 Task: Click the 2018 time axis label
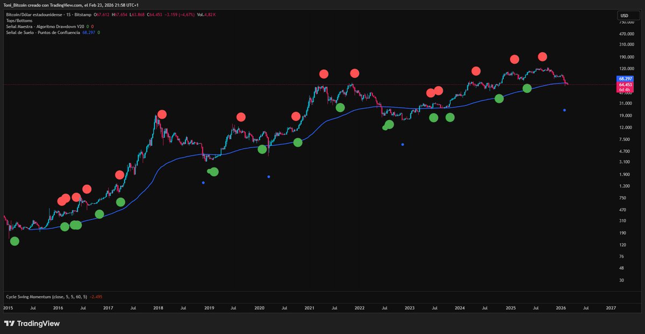(158, 308)
